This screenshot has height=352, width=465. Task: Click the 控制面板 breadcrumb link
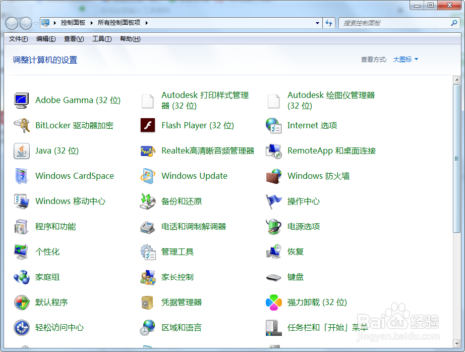click(73, 23)
